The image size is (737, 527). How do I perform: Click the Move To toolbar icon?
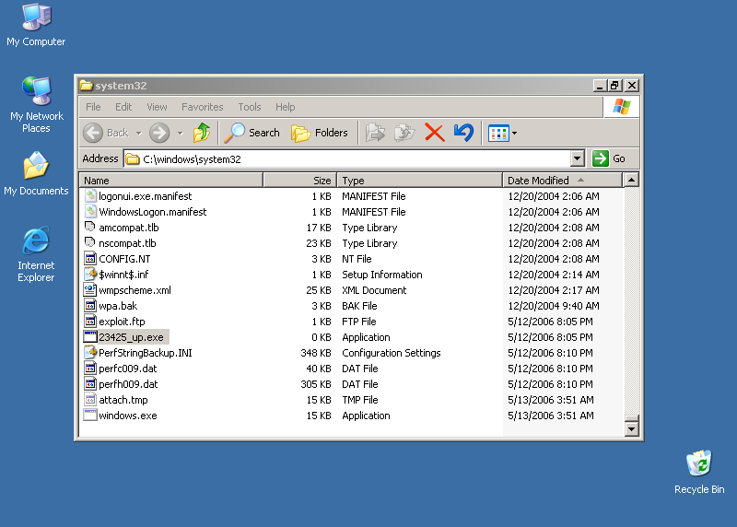[376, 133]
